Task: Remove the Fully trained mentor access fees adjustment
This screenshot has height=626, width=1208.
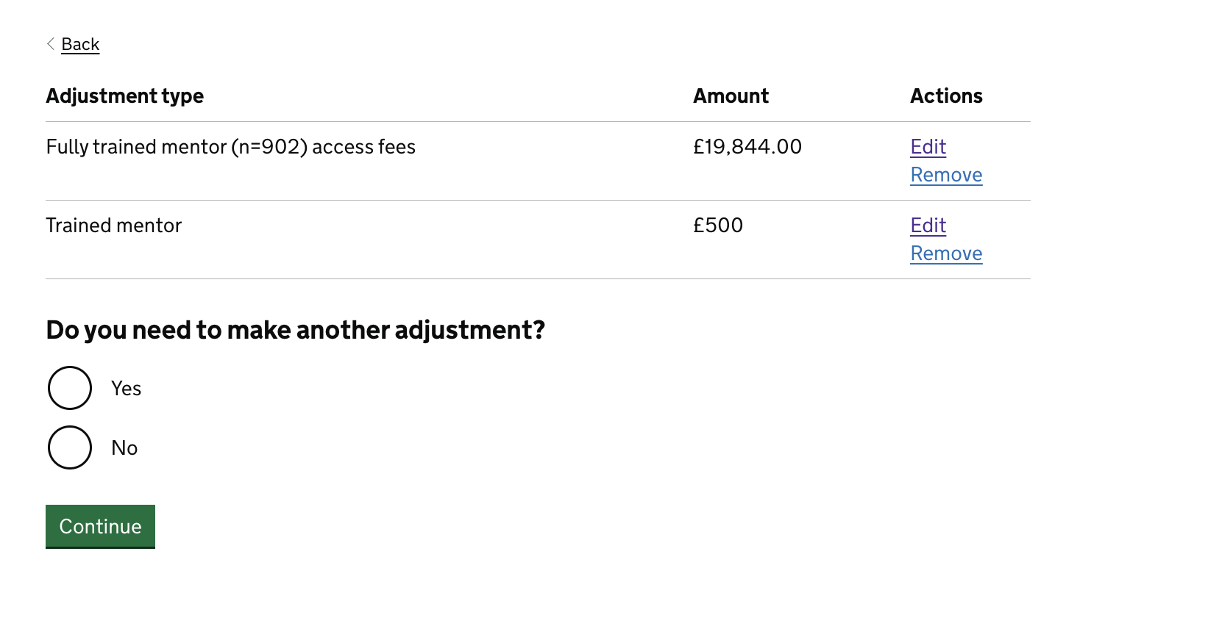Action: click(946, 174)
